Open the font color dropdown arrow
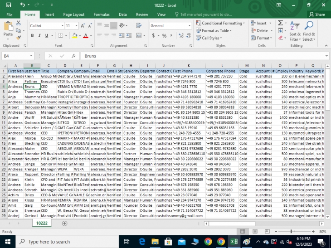 (91, 36)
